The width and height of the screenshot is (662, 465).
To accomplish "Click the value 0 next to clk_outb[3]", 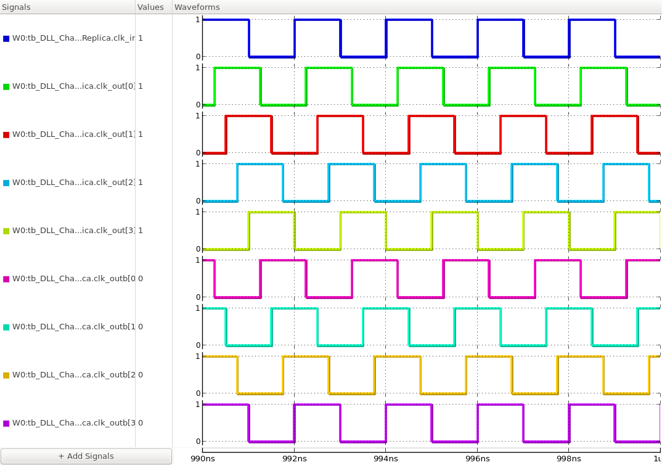I will [140, 422].
